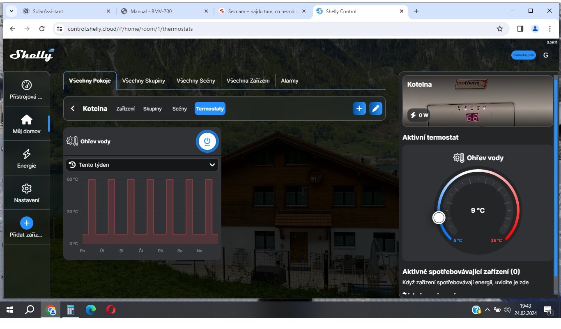Go back with the Kotelna arrow
Screen dimensions: 561x329
pos(73,108)
